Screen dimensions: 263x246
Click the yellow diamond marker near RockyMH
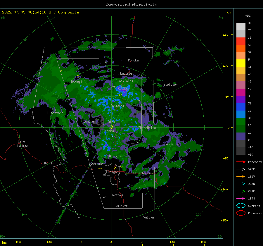pyautogui.click(x=78, y=76)
